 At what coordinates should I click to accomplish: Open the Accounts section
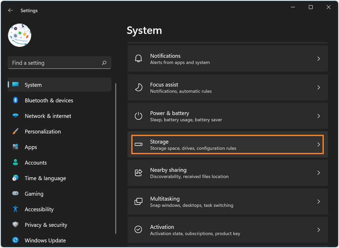point(60,163)
